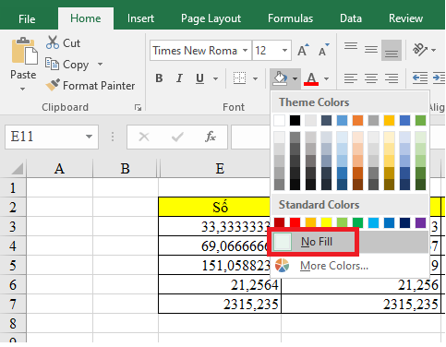Expand Paste options arrow
446x347 pixels.
[x=22, y=90]
